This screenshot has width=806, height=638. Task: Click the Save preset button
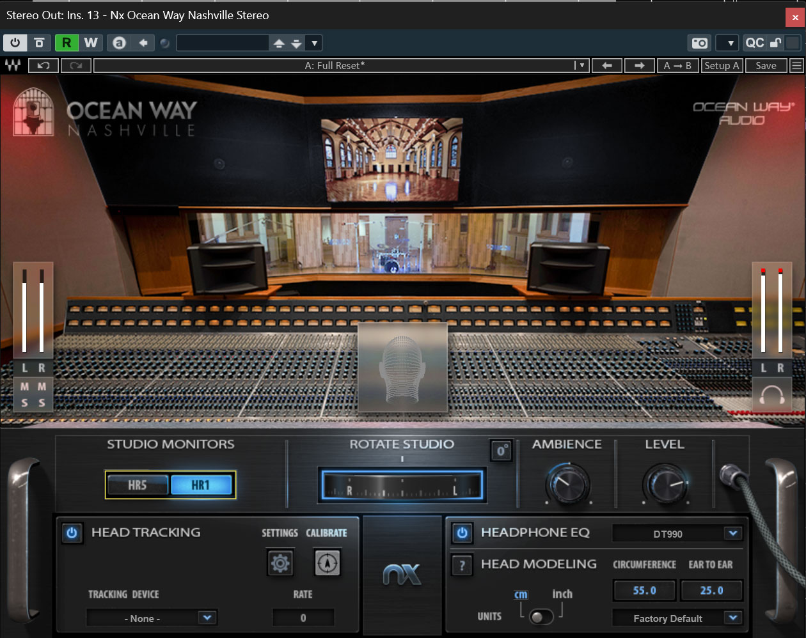766,65
